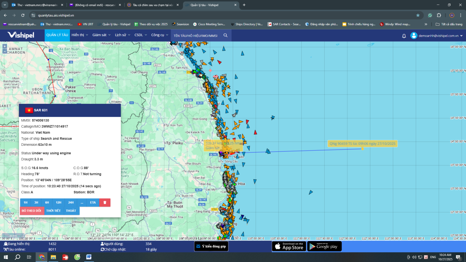
Task: Click the 24H track history button
Action: tap(71, 202)
